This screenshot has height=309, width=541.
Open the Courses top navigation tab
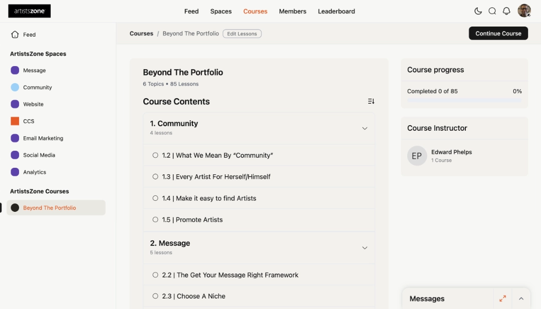pos(255,12)
